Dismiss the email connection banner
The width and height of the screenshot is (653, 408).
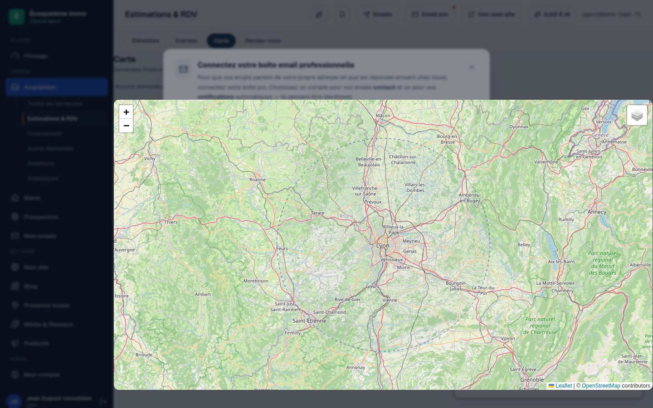[x=472, y=67]
